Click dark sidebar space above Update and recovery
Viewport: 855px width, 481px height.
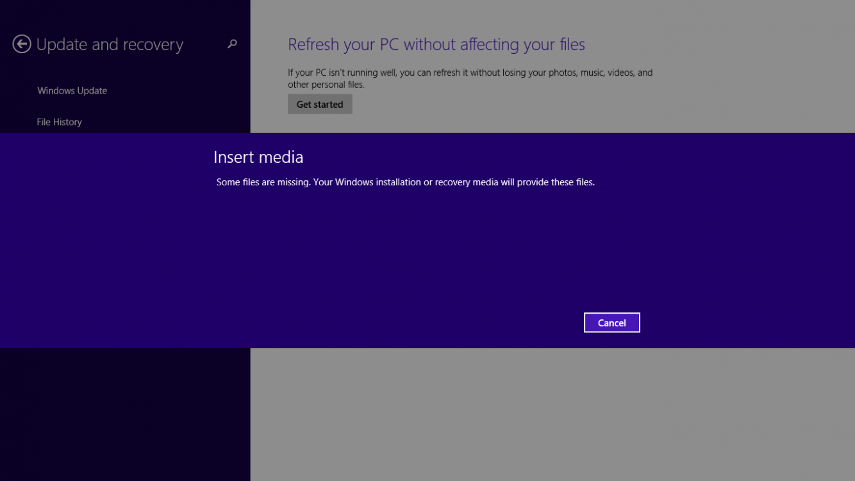(125, 14)
